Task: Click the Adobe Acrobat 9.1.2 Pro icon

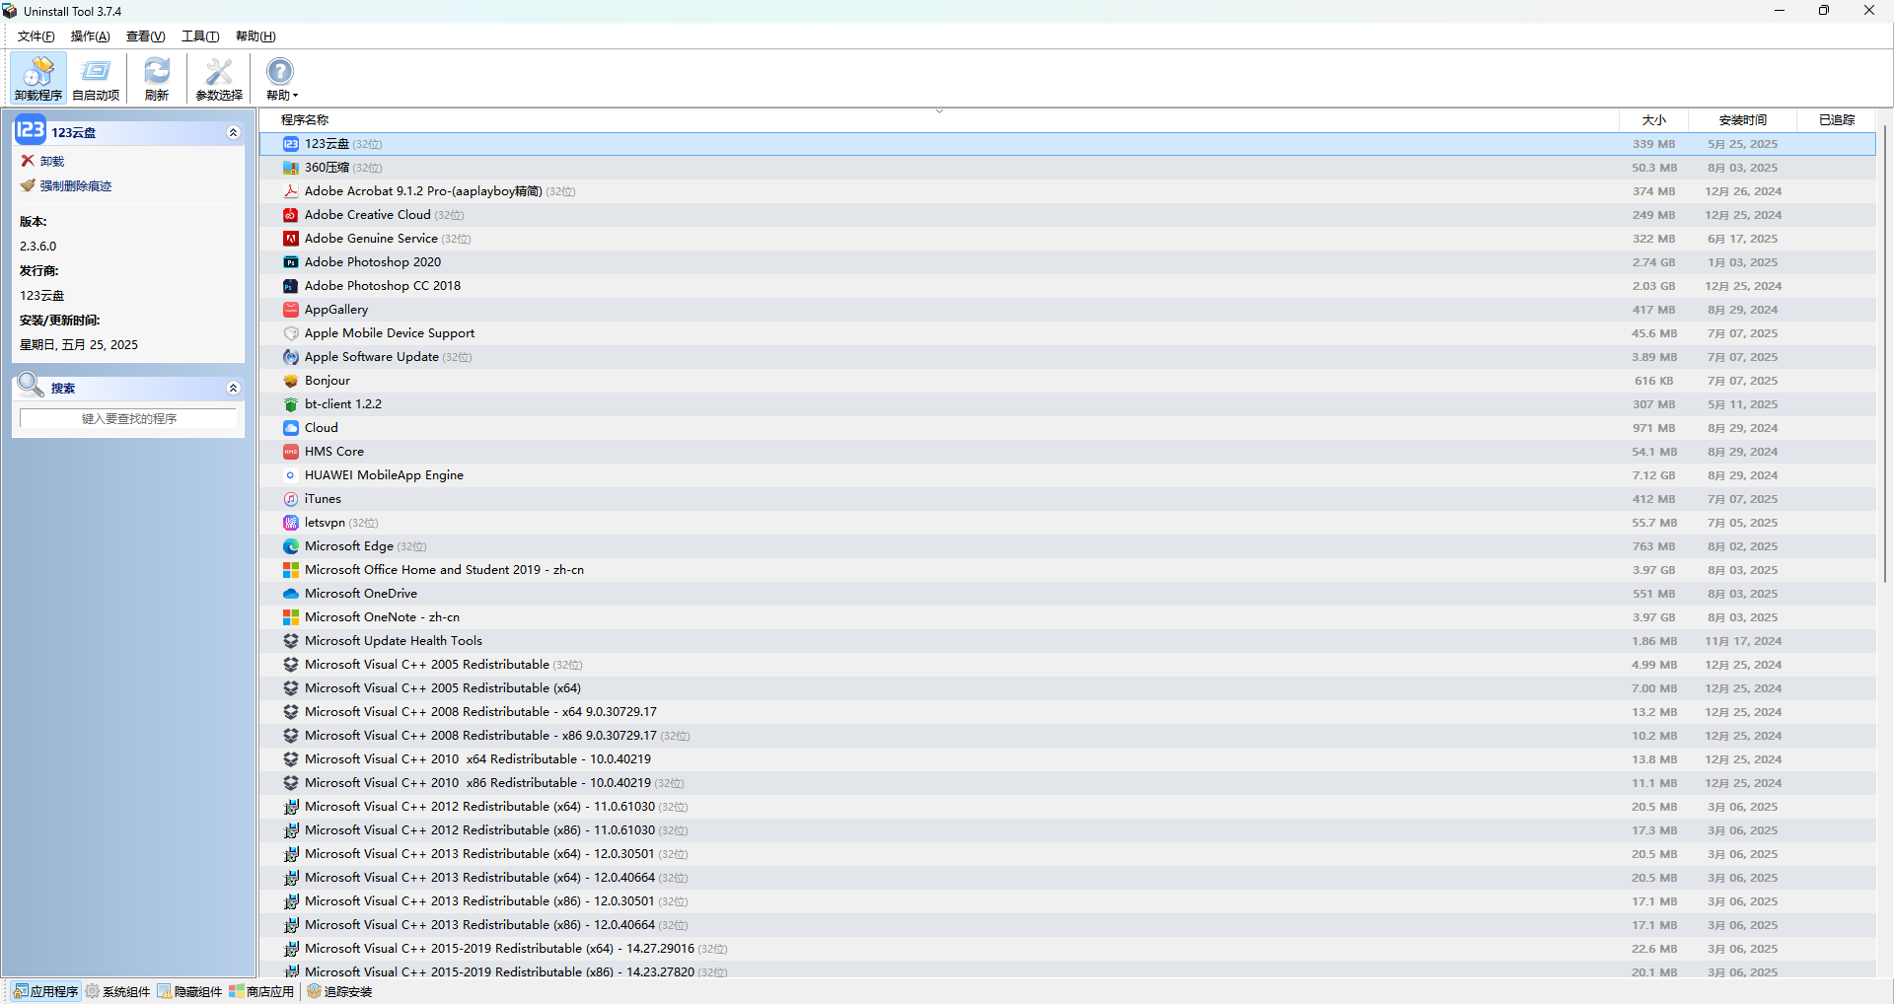Action: pos(291,191)
